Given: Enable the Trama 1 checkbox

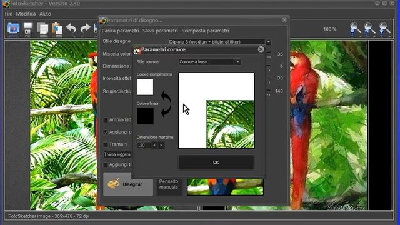Looking at the screenshot, I should pyautogui.click(x=106, y=144).
